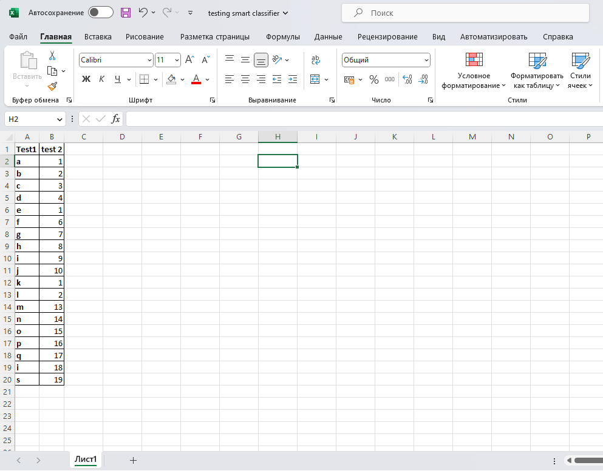This screenshot has height=471, width=603.
Task: Expand the Name Box H2 dropdown
Action: pyautogui.click(x=60, y=119)
